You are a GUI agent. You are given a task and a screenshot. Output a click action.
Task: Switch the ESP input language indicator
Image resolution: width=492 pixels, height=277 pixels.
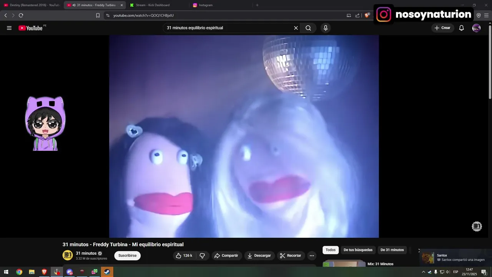(x=456, y=272)
